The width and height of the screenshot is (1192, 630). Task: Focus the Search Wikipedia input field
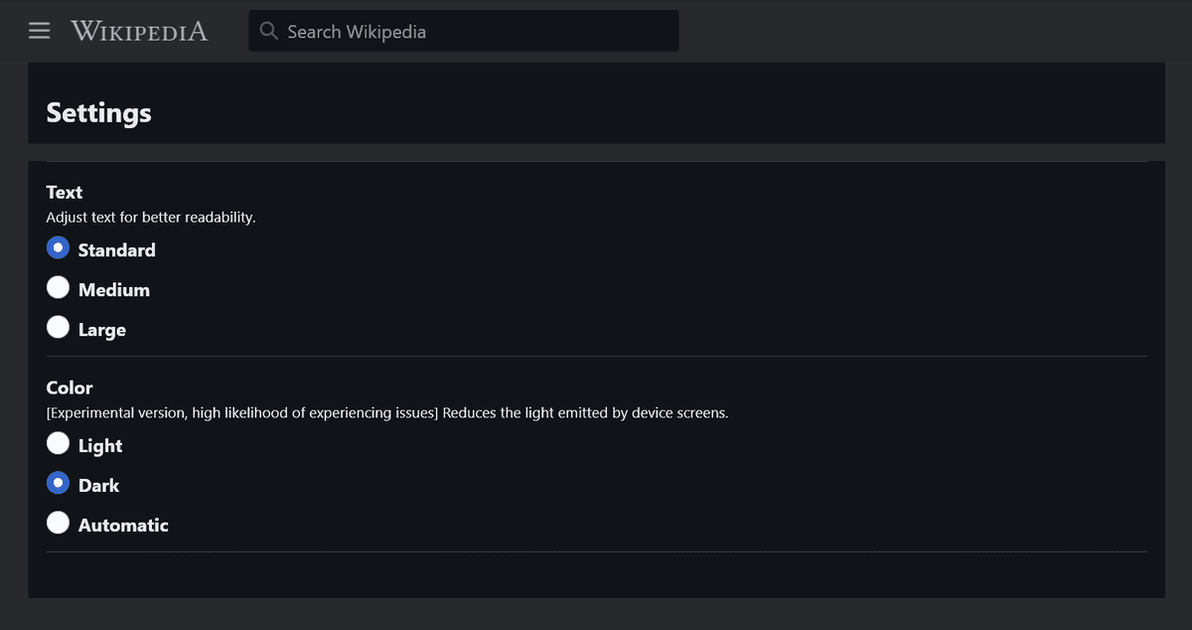pos(464,31)
